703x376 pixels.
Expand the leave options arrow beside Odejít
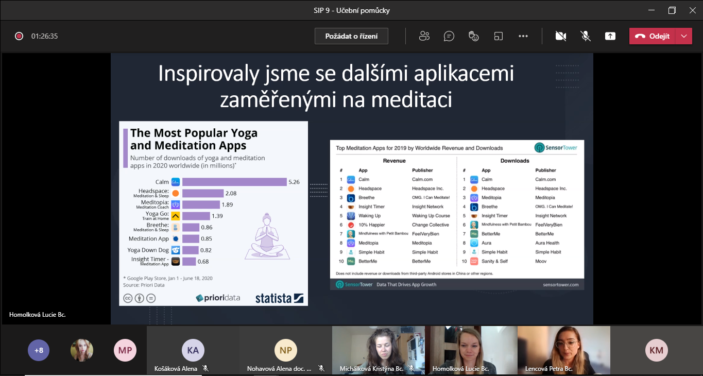click(x=683, y=36)
